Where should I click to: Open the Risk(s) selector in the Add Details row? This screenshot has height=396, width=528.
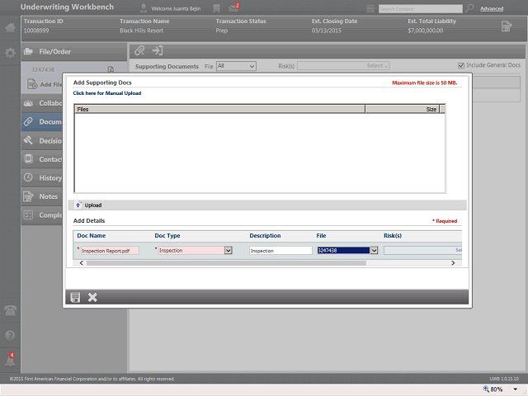[x=422, y=250]
